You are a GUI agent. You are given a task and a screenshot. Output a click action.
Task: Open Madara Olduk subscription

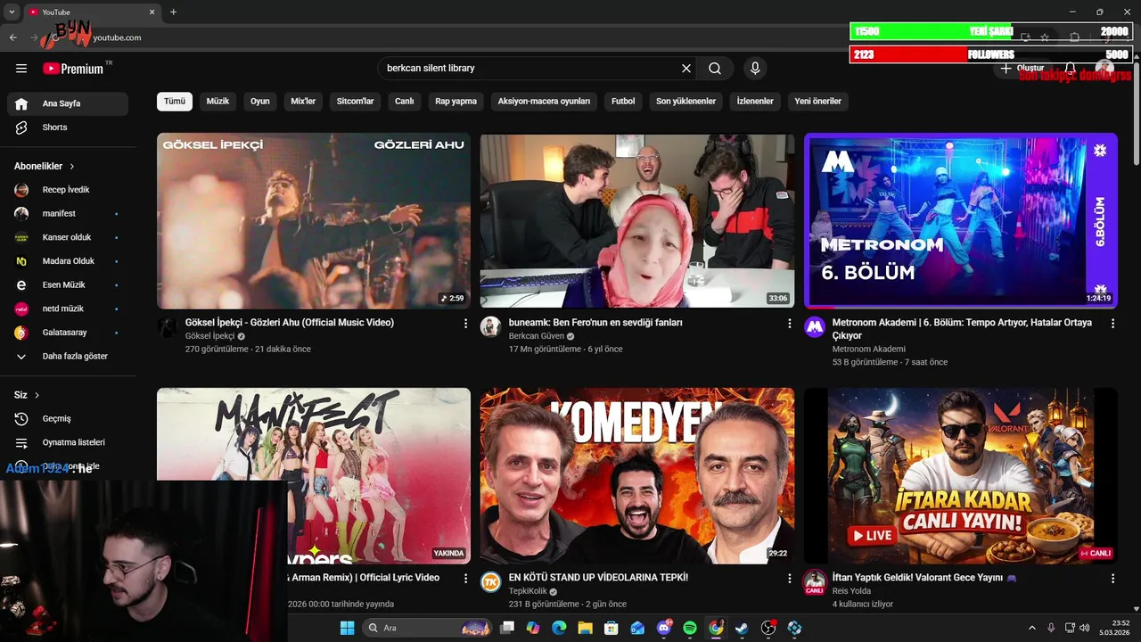(x=68, y=261)
